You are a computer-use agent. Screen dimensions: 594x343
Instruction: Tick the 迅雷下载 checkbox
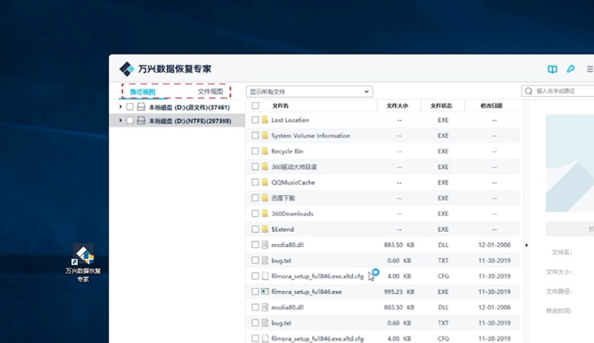[255, 198]
